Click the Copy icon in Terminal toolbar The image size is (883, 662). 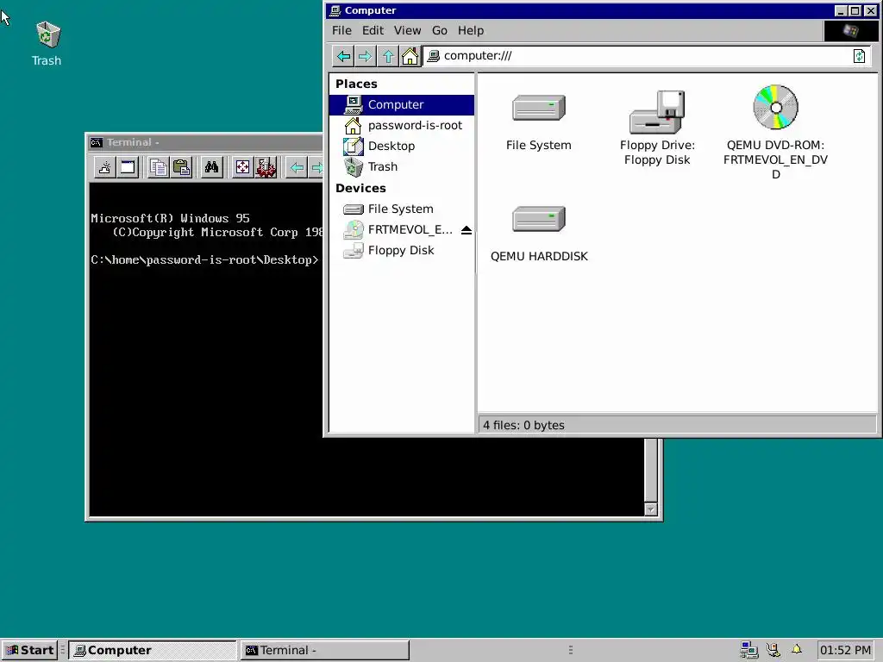click(159, 167)
